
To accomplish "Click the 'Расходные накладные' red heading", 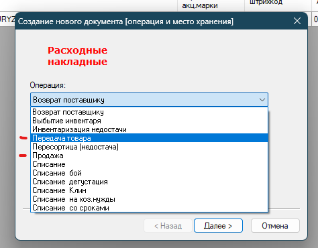I will 77,56.
